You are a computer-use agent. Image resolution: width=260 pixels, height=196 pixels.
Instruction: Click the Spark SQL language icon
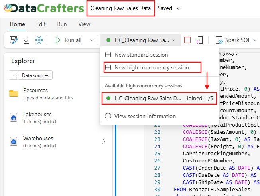[219, 40]
